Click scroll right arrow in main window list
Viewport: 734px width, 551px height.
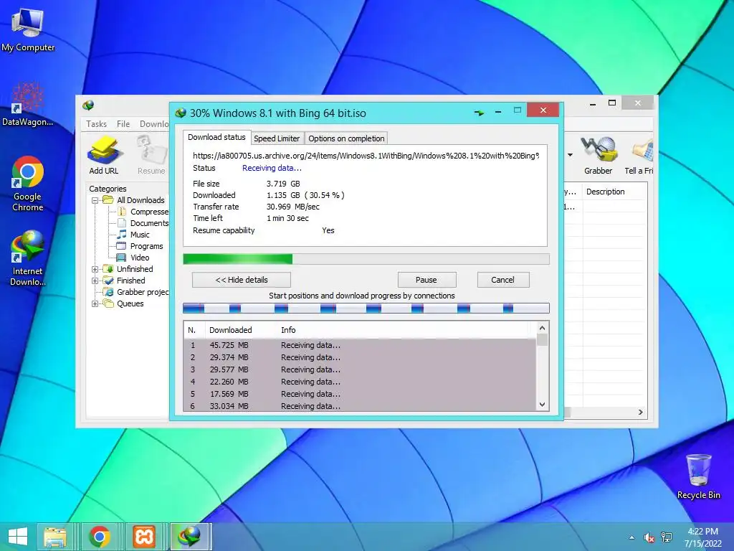click(x=640, y=412)
